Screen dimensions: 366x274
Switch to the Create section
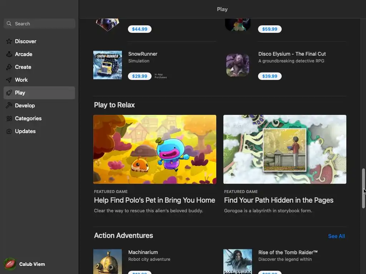point(39,67)
